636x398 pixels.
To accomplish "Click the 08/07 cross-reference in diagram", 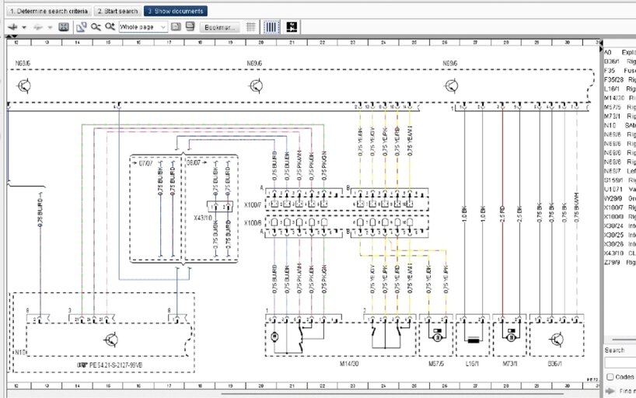I will point(194,162).
